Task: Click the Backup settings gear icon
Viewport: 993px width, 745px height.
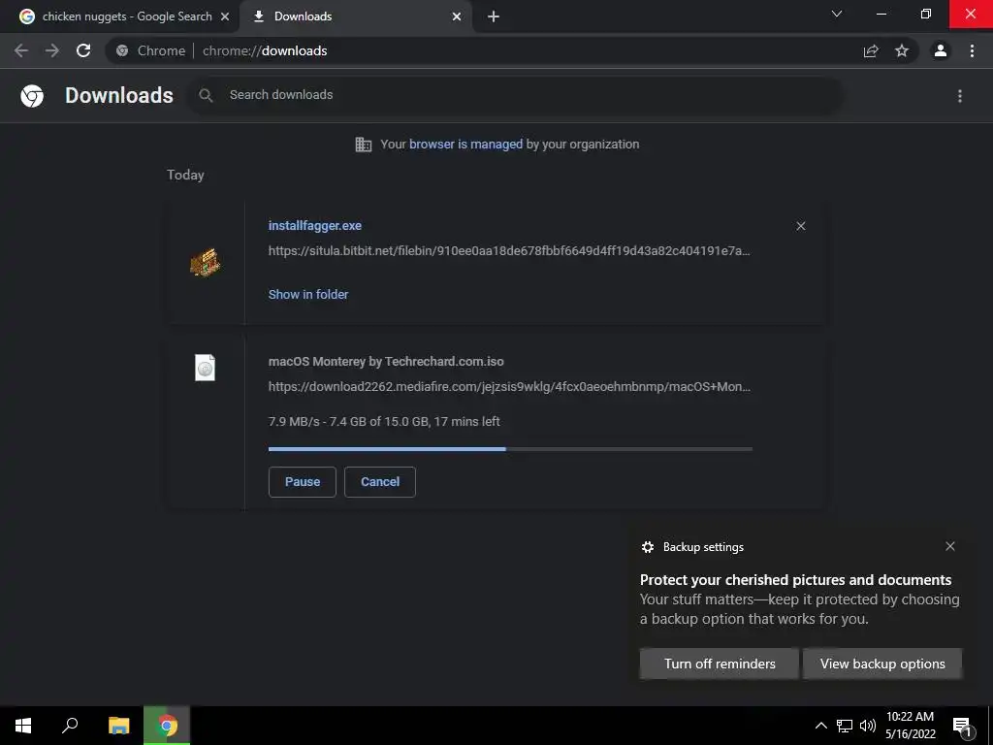Action: coord(647,547)
